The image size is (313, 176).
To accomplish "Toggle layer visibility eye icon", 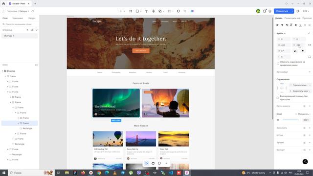I will pos(278,120).
